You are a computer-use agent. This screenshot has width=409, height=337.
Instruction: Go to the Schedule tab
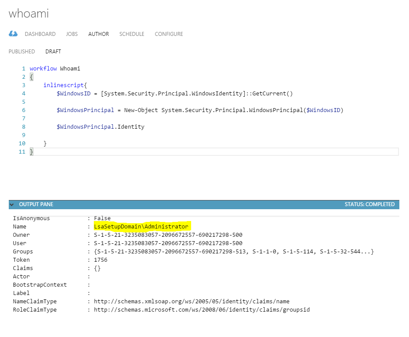(x=132, y=34)
